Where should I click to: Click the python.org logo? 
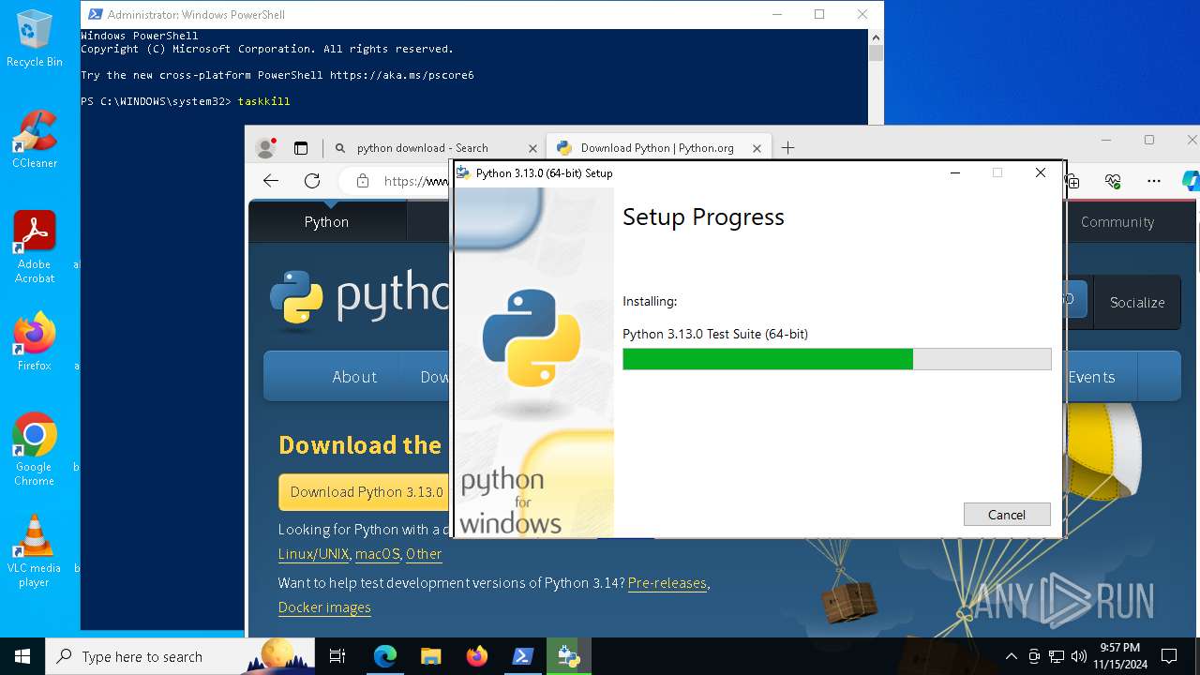pos(360,298)
